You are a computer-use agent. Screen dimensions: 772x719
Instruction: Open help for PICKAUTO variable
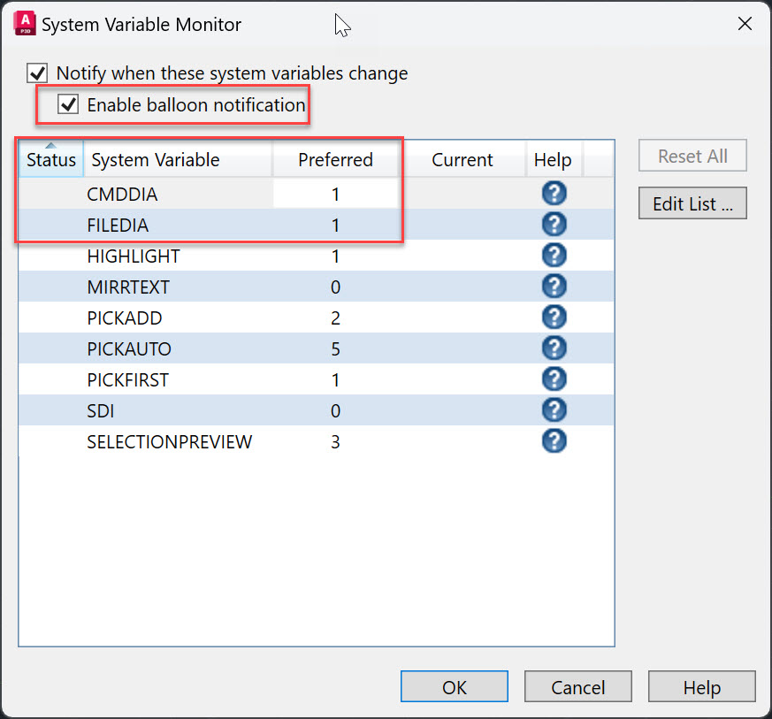(554, 348)
